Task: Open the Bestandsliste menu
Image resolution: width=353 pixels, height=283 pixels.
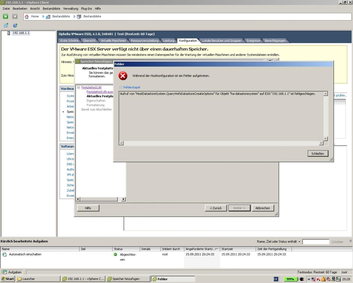Action: [51, 9]
